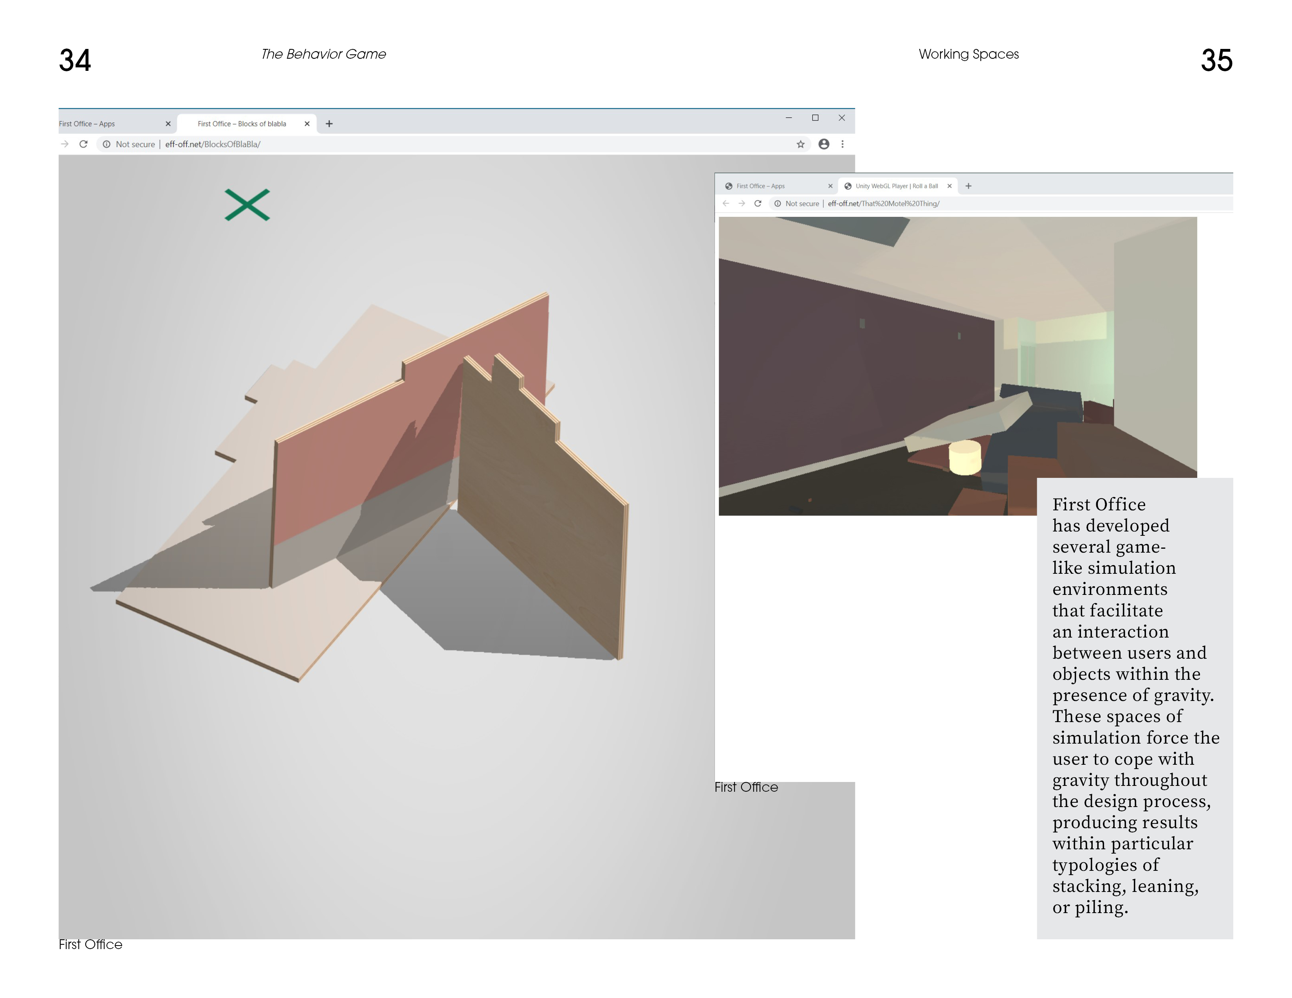Click the Not secure info icon in the left browser
This screenshot has width=1292, height=998.
[x=106, y=144]
